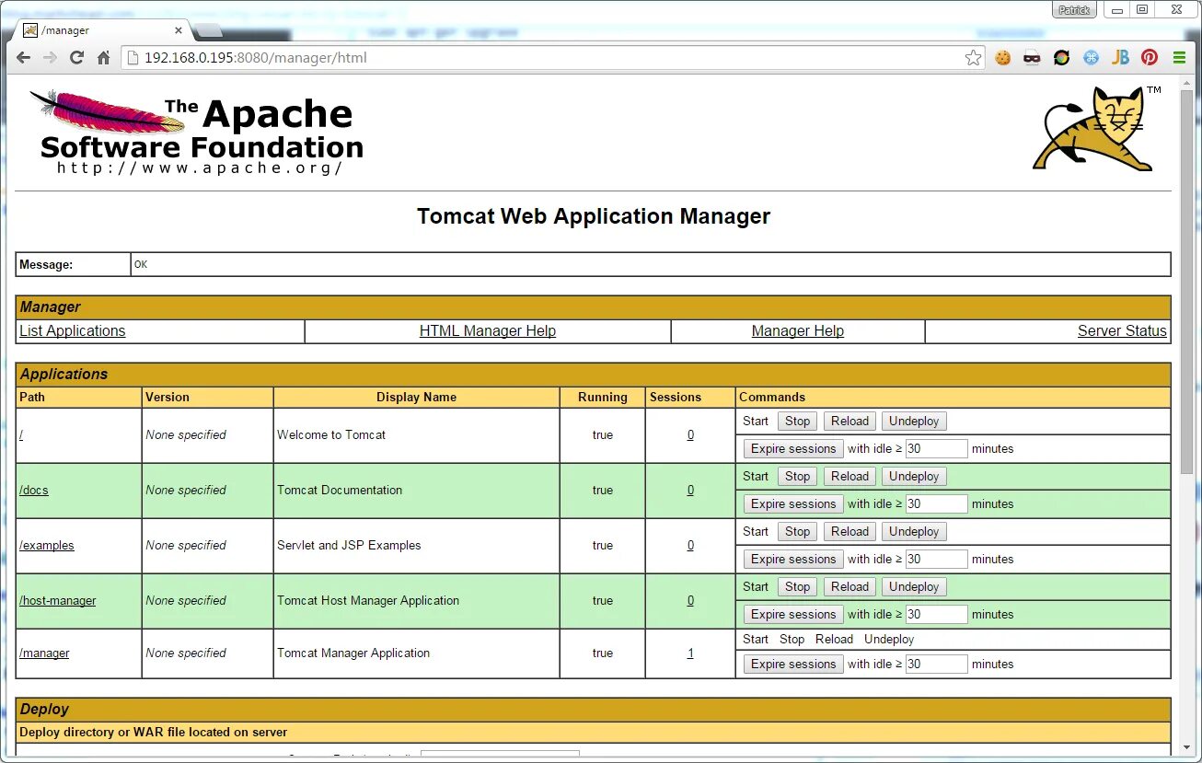Click sessions count for Tomcat Host Manager Application
The height and width of the screenshot is (763, 1202).
(x=690, y=600)
